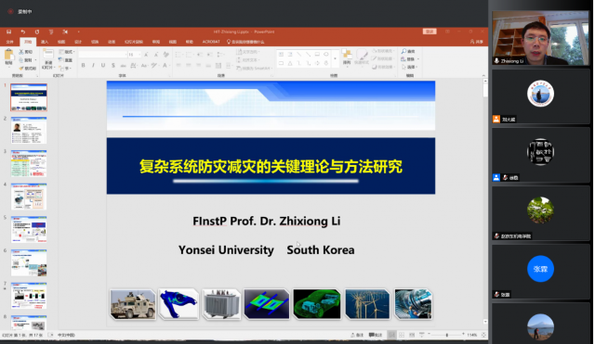Open the font name combo box
The image size is (595, 344).
(x=102, y=55)
